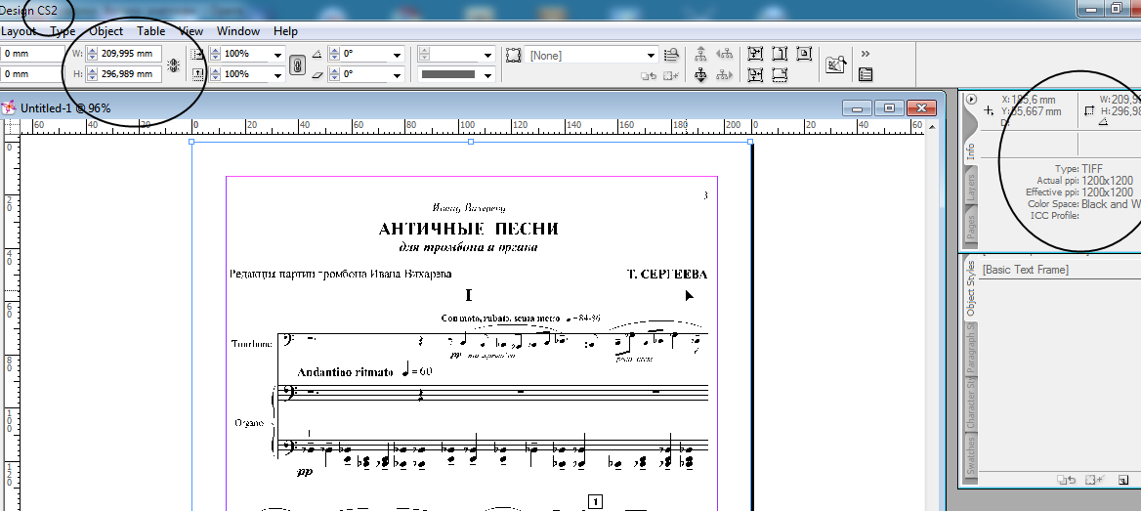Toggle constrain proportions for width and height
1141x511 pixels.
point(173,64)
